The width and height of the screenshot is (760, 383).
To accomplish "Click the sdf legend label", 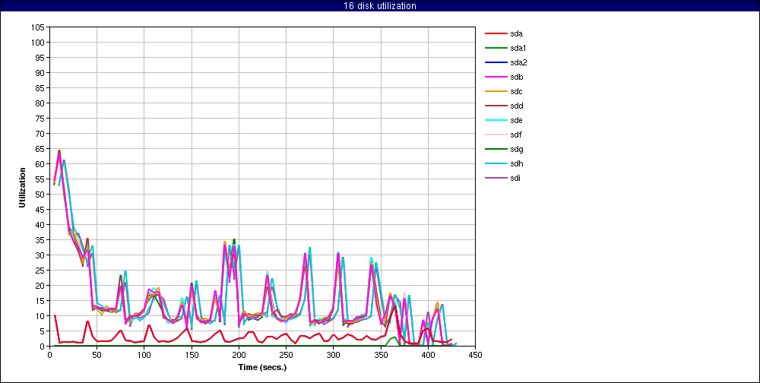I will tap(516, 135).
